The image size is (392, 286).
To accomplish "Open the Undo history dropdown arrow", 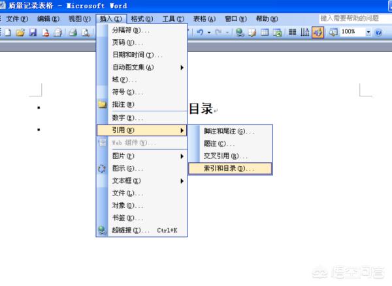I will coord(209,33).
